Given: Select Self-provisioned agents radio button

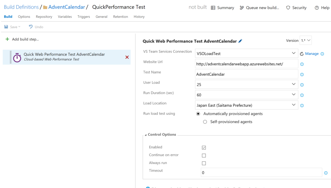Looking at the screenshot, I should 205,122.
